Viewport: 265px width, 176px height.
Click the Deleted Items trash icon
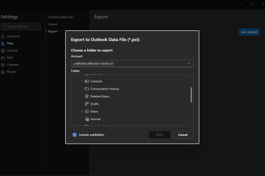(x=87, y=96)
